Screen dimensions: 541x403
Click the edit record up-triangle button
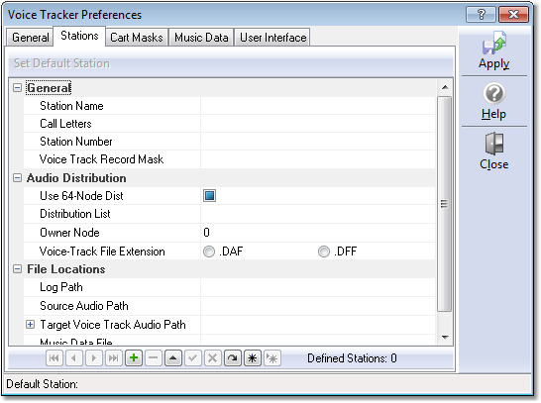coord(173,358)
